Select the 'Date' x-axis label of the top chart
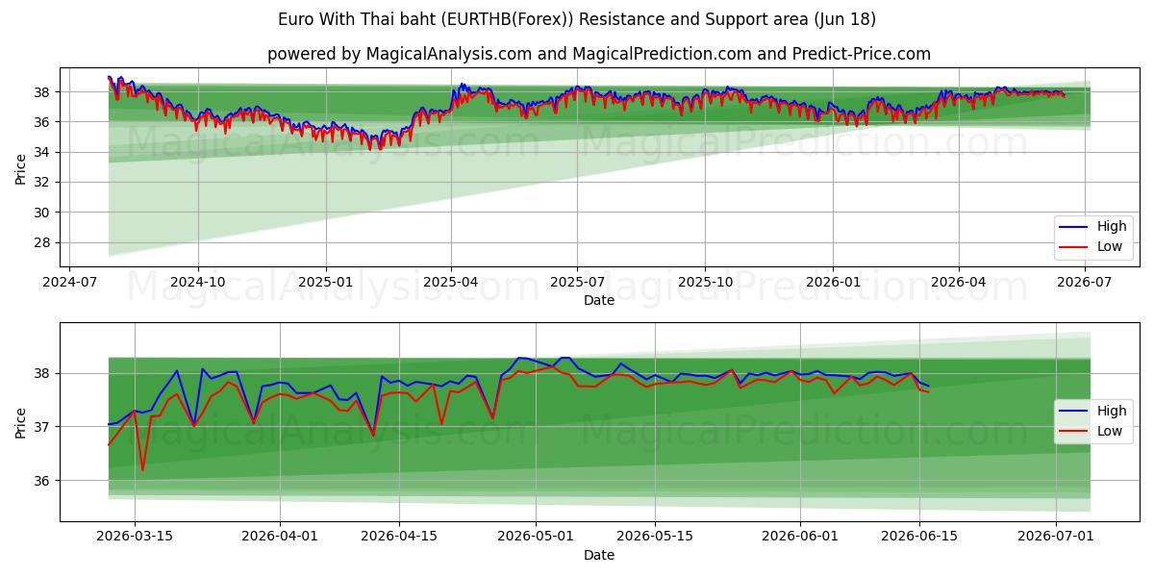Image resolution: width=1154 pixels, height=577 pixels. click(x=598, y=301)
